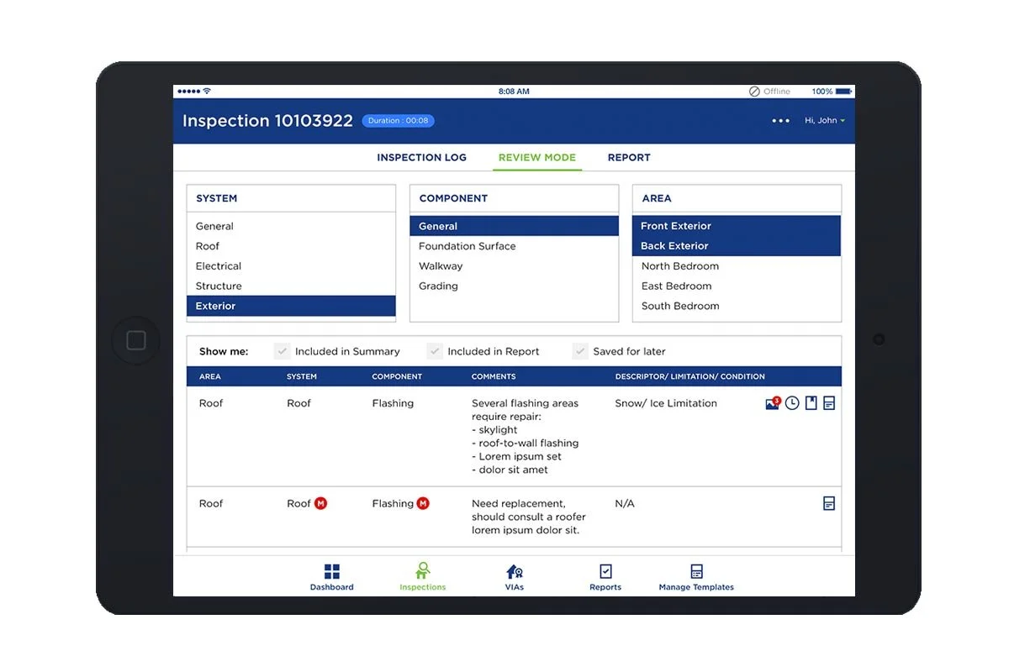
Task: Click the Duration : 00:08 badge
Action: [399, 121]
